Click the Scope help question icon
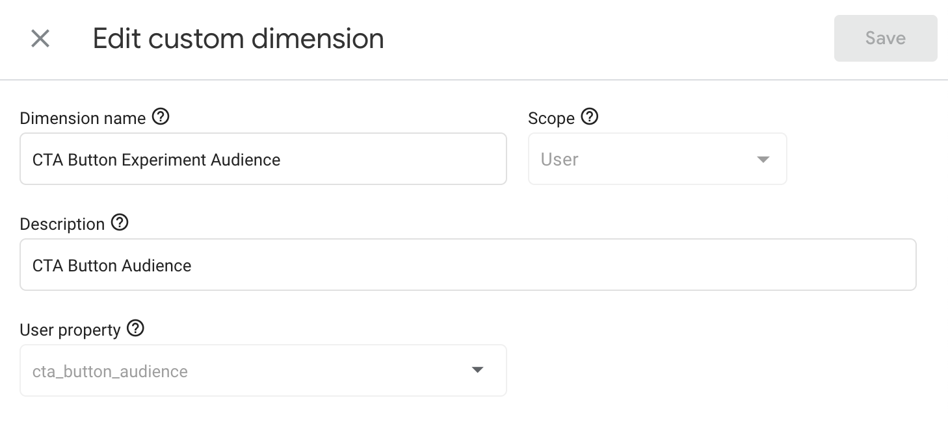The image size is (948, 422). (x=589, y=117)
